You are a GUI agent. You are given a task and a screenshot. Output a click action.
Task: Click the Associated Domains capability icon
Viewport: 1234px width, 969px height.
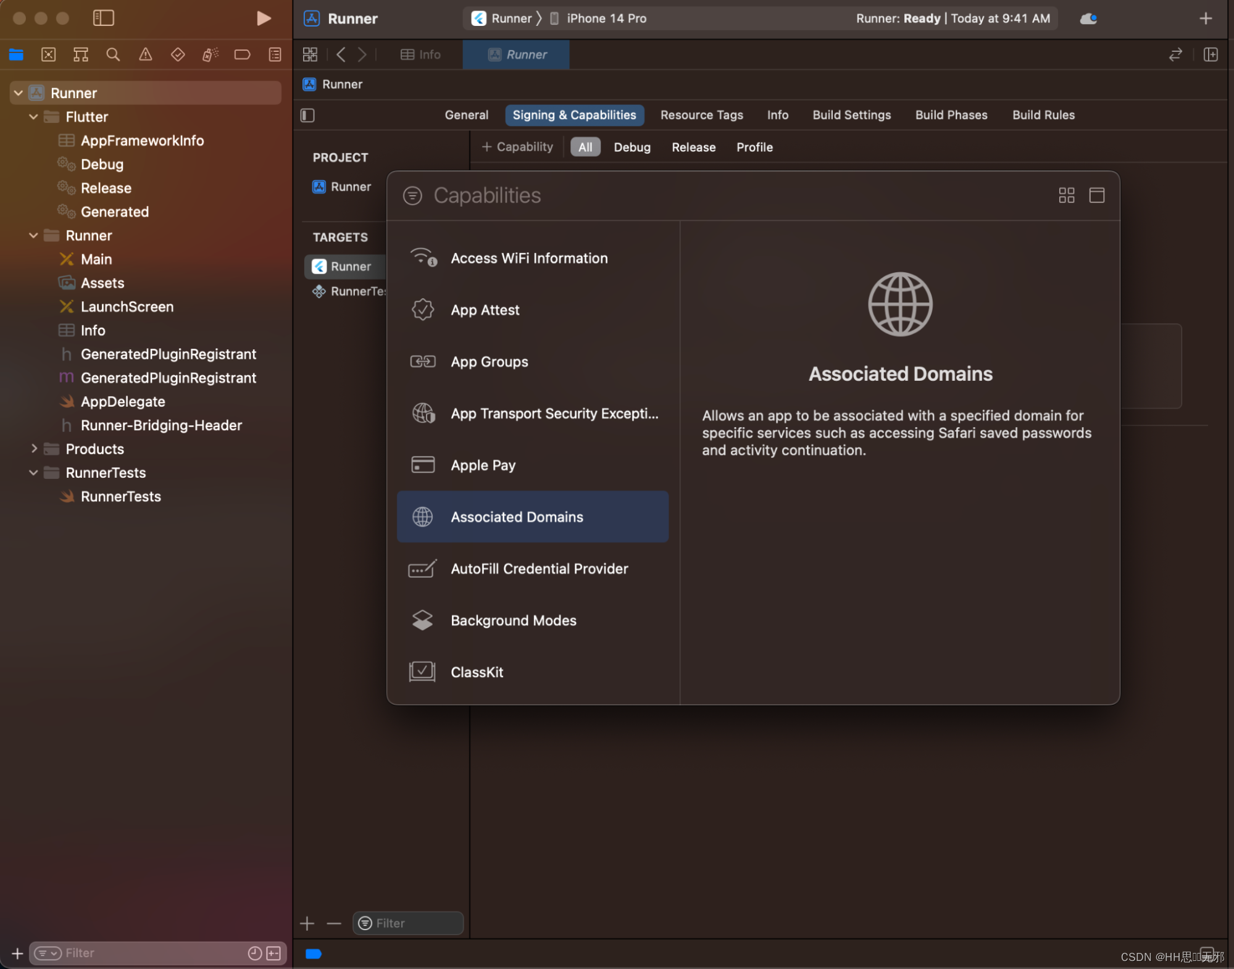[x=420, y=517]
